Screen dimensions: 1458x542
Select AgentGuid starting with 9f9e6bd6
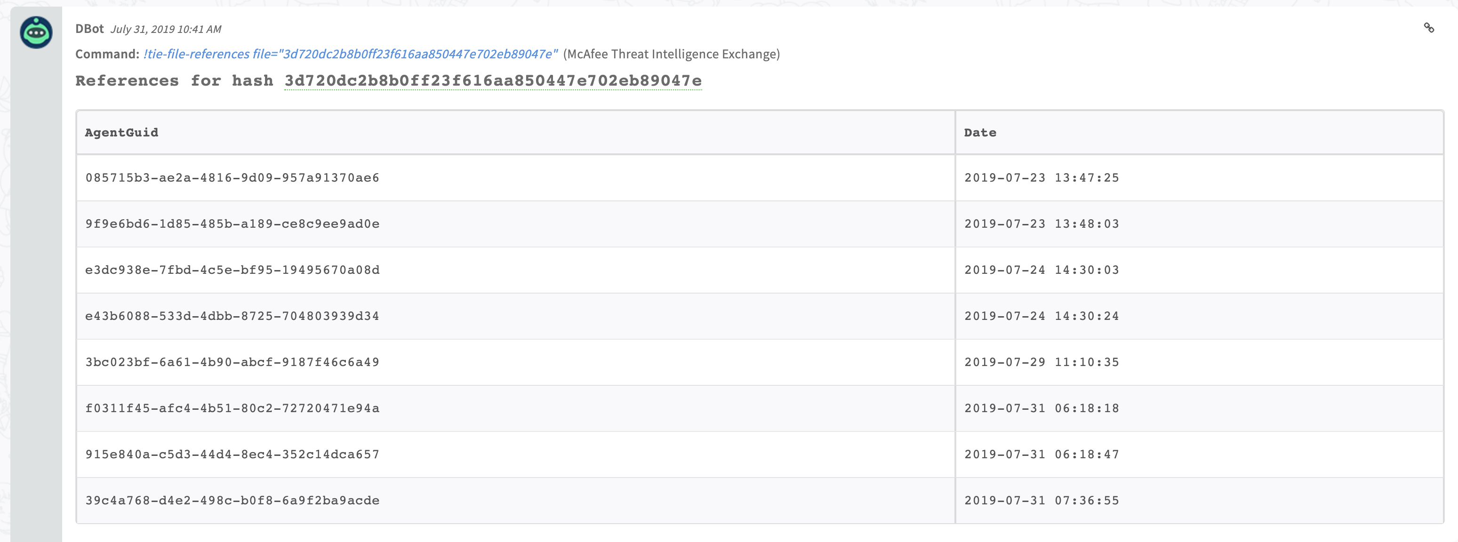coord(232,224)
